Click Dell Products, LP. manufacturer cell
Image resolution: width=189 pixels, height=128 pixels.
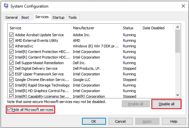point(87,68)
